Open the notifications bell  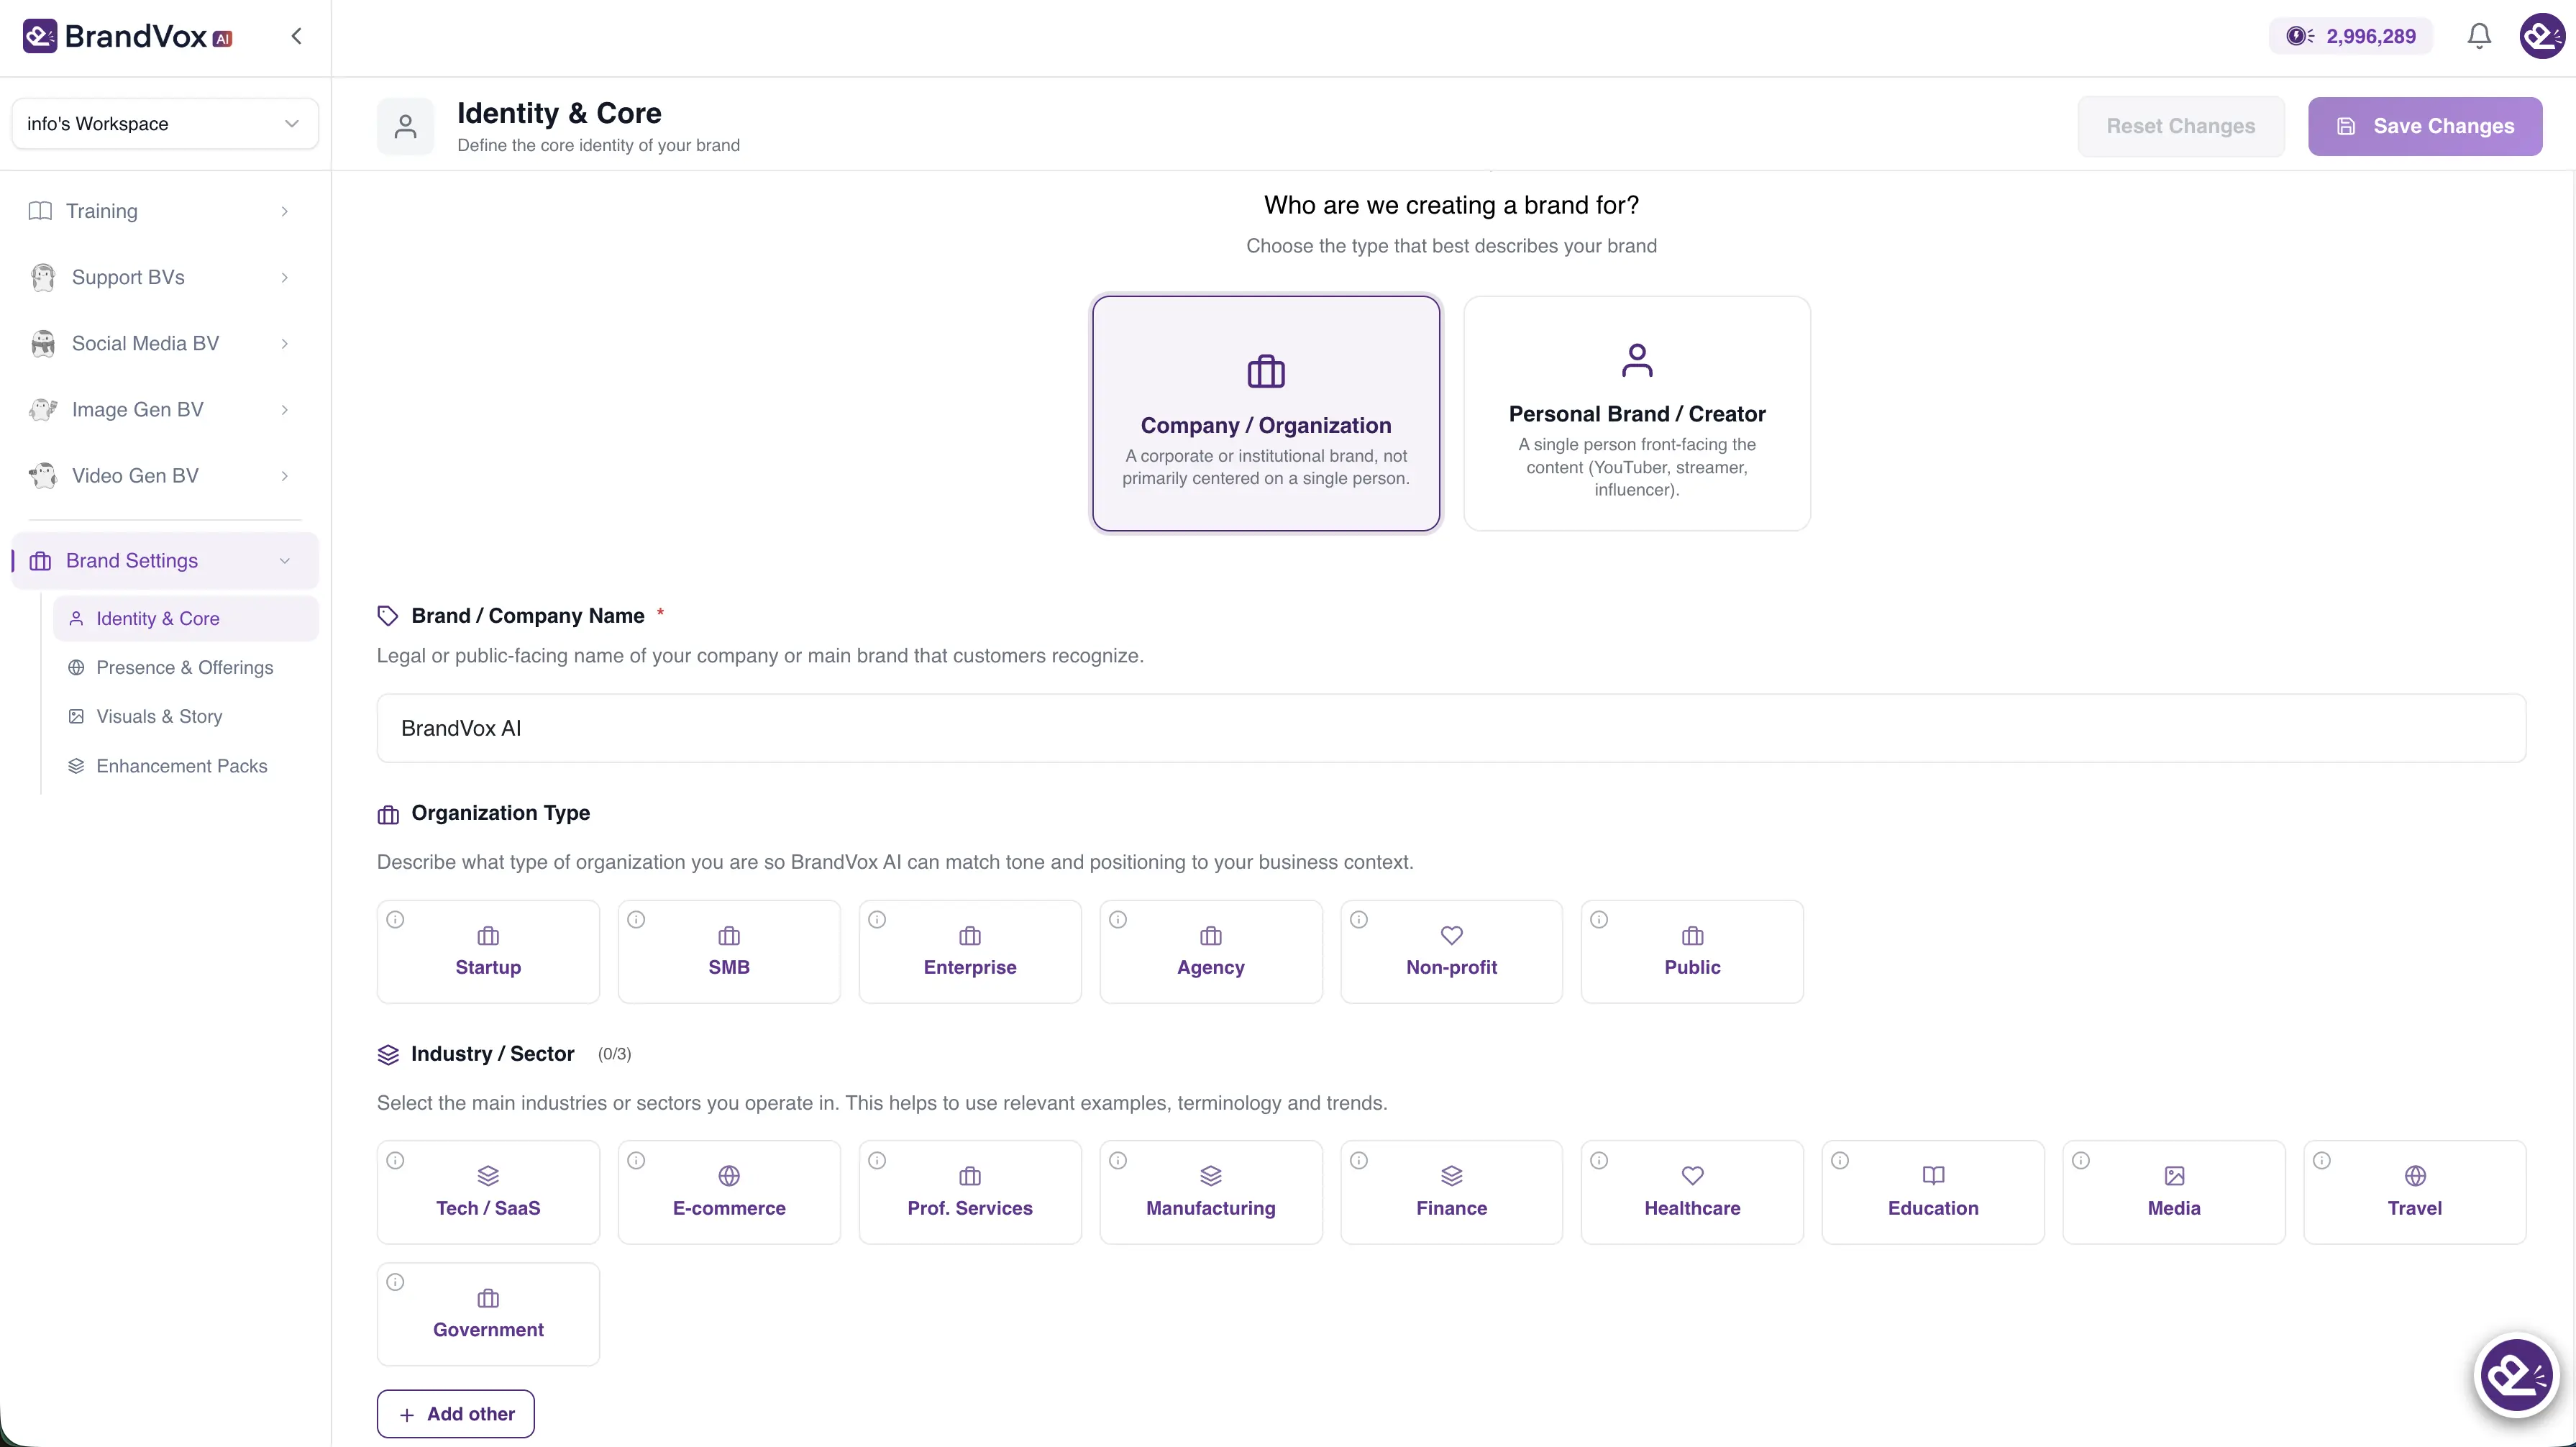(x=2479, y=36)
